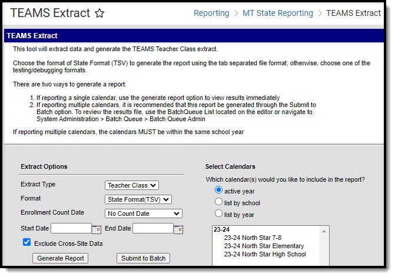Go to Reporting breadcrumb link
This screenshot has width=395, height=277.
click(x=211, y=13)
